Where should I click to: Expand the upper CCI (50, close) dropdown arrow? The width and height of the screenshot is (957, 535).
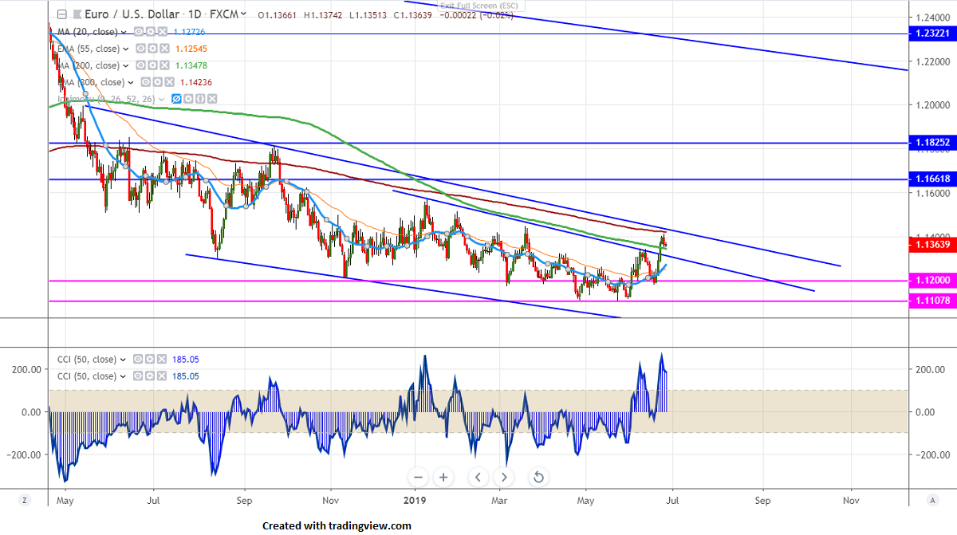[123, 360]
